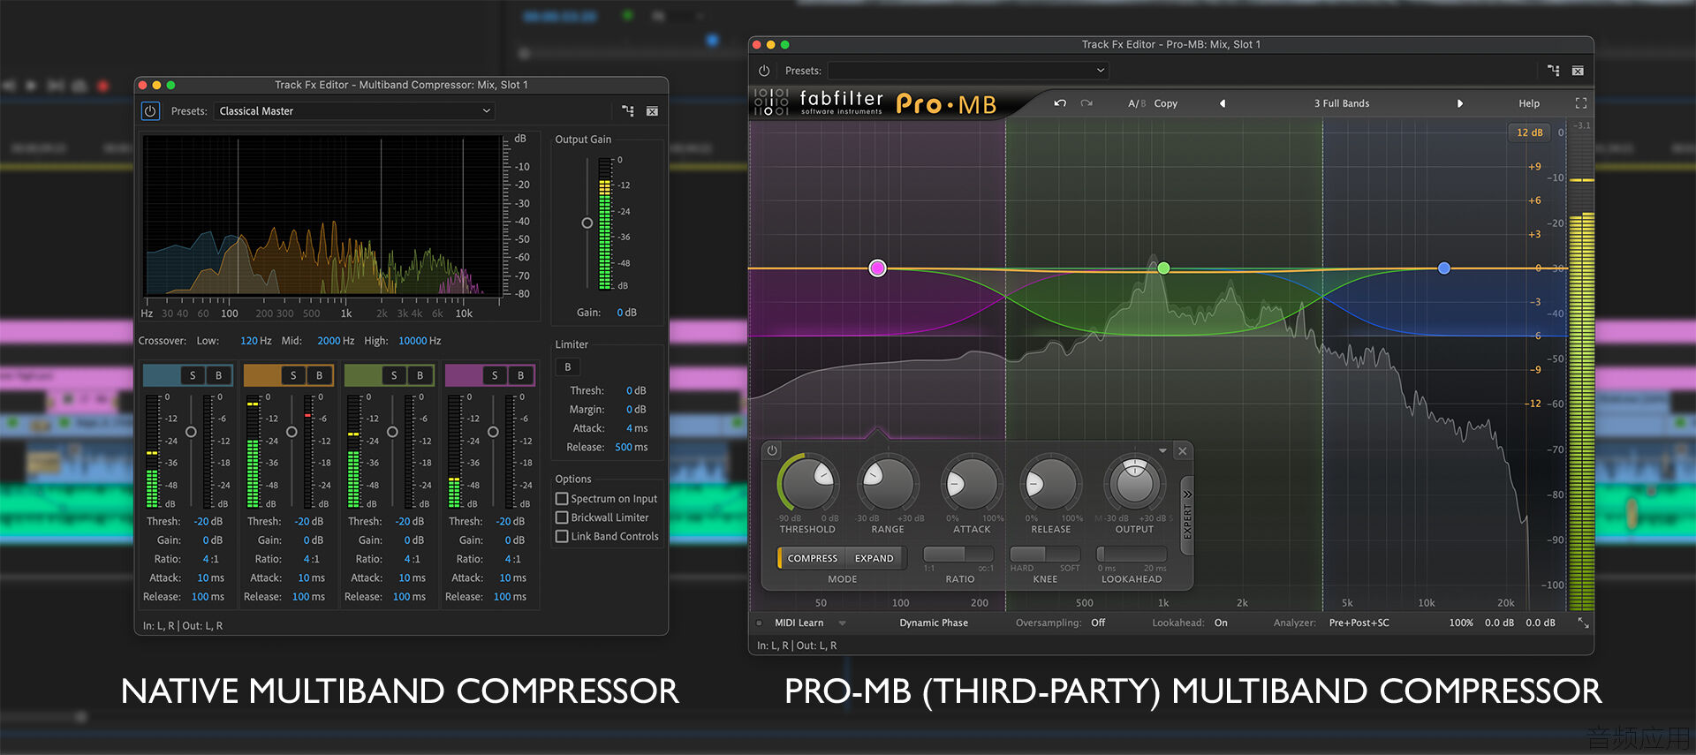
Task: Select COMPRESS mode
Action: click(812, 558)
